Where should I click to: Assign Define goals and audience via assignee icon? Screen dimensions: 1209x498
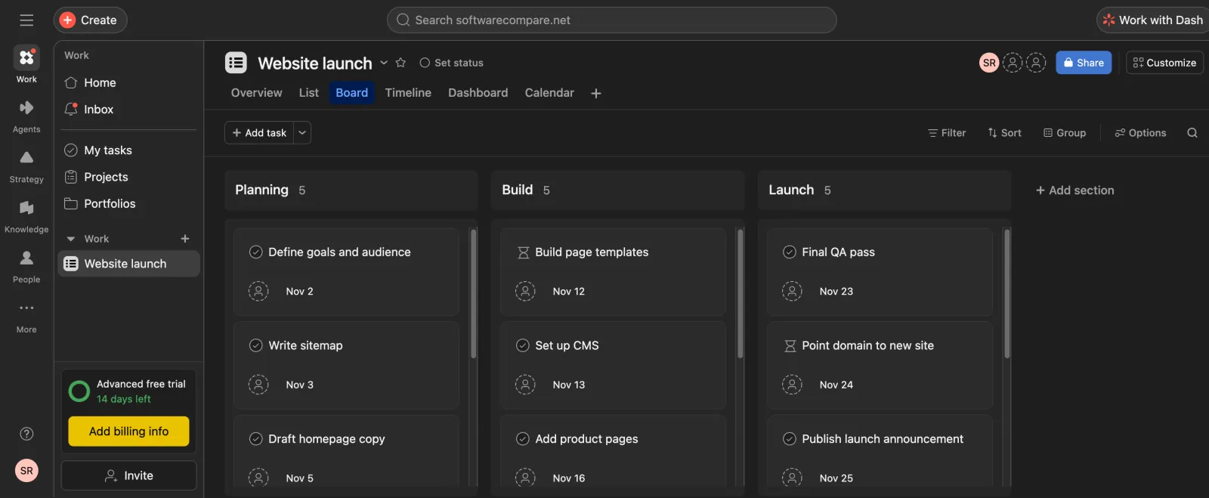tap(258, 291)
